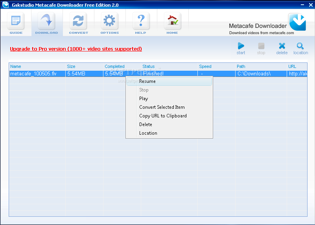Click the app icon in the title bar
This screenshot has width=315, height=225.
coord(6,5)
